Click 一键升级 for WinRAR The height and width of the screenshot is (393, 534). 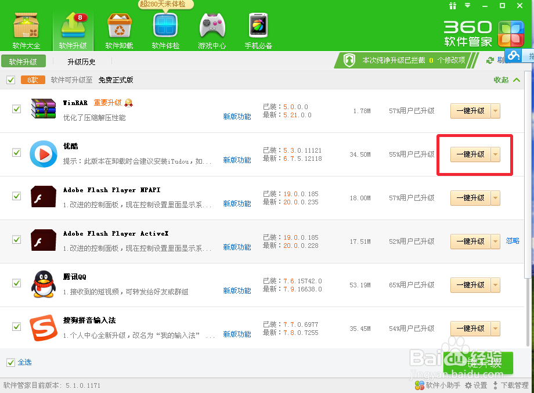click(x=471, y=111)
